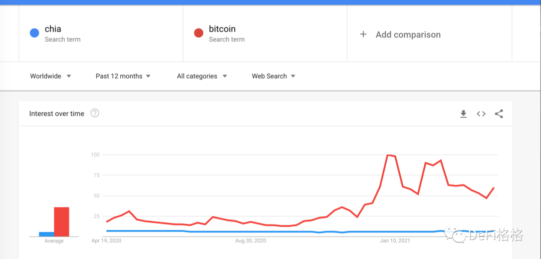Click the red average bar for bitcoin
This screenshot has width=541, height=259.
(61, 221)
